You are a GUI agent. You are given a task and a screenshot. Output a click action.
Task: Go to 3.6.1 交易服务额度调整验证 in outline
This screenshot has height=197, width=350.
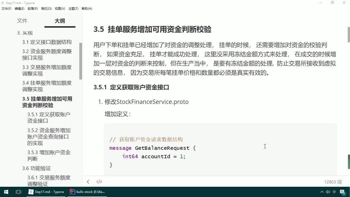(49, 181)
